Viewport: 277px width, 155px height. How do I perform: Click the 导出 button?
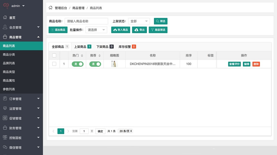(139, 30)
